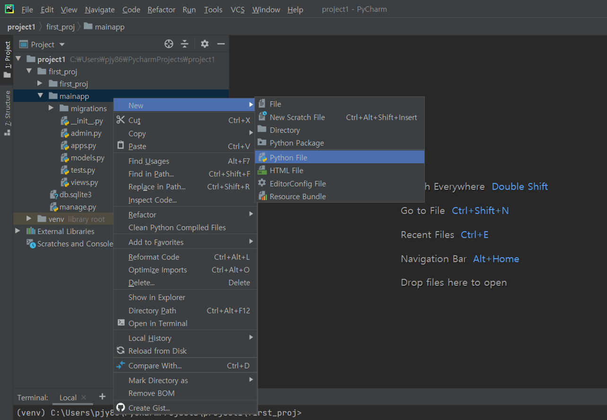
Task: Click the Collapse All icon in Project panel
Action: (185, 44)
